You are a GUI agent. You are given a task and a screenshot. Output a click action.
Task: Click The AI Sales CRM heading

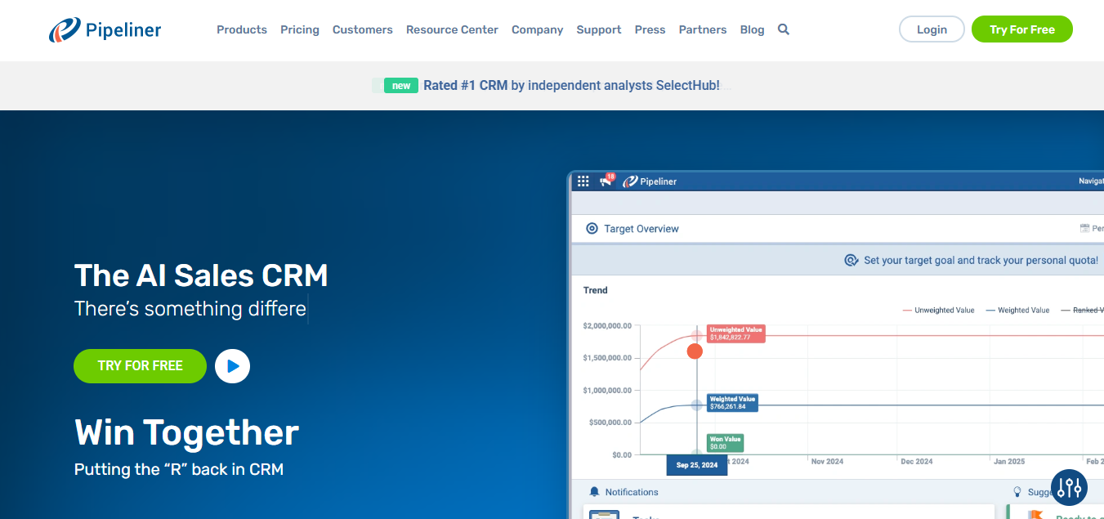[201, 275]
